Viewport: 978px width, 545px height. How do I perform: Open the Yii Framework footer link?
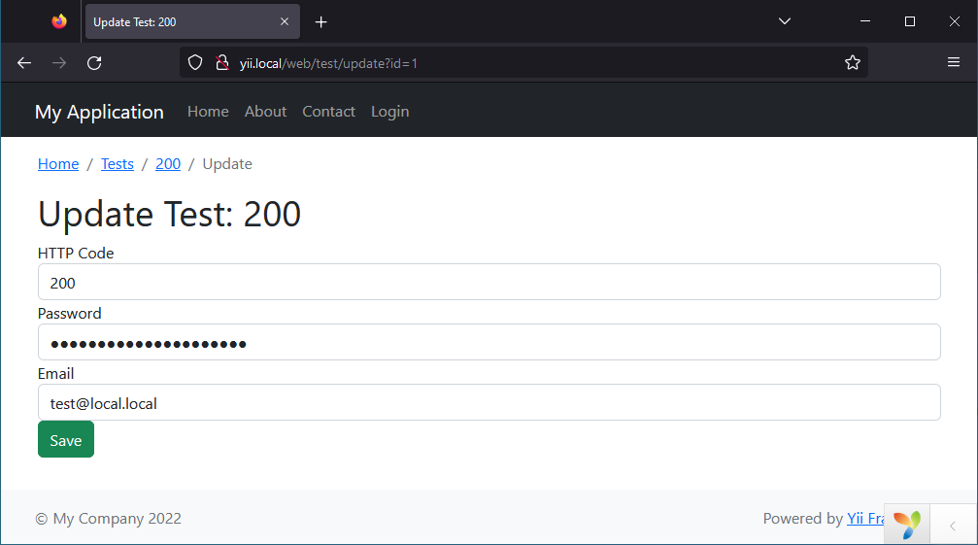coord(865,519)
